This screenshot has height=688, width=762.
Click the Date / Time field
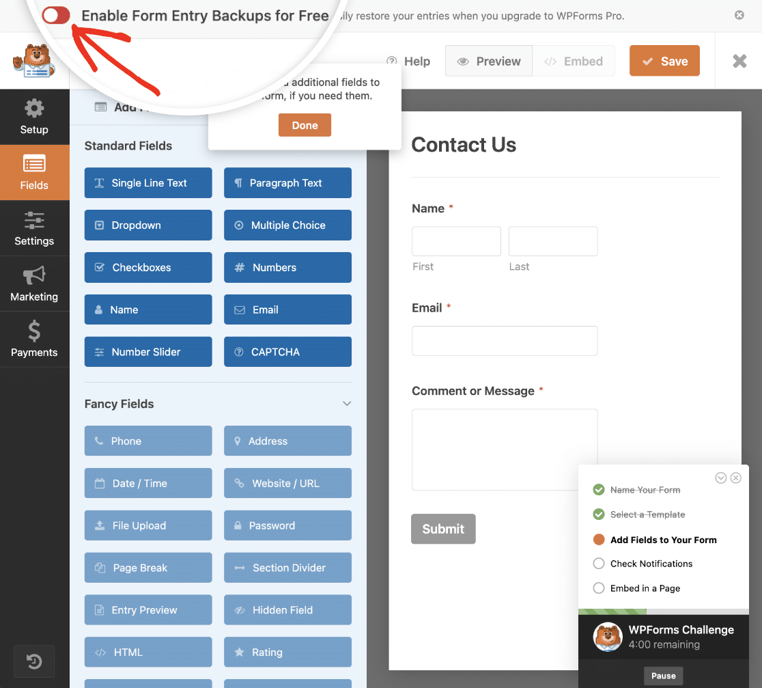click(148, 483)
